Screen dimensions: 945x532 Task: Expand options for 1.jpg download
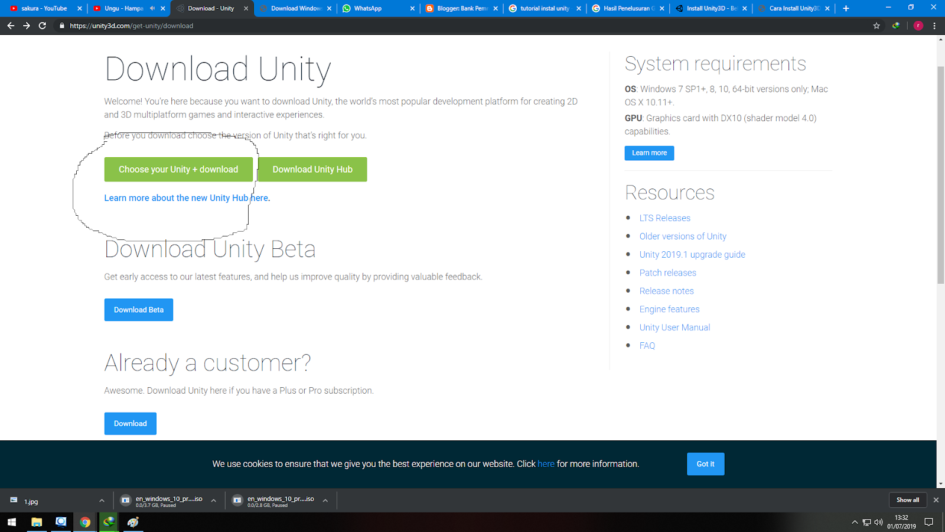click(102, 501)
